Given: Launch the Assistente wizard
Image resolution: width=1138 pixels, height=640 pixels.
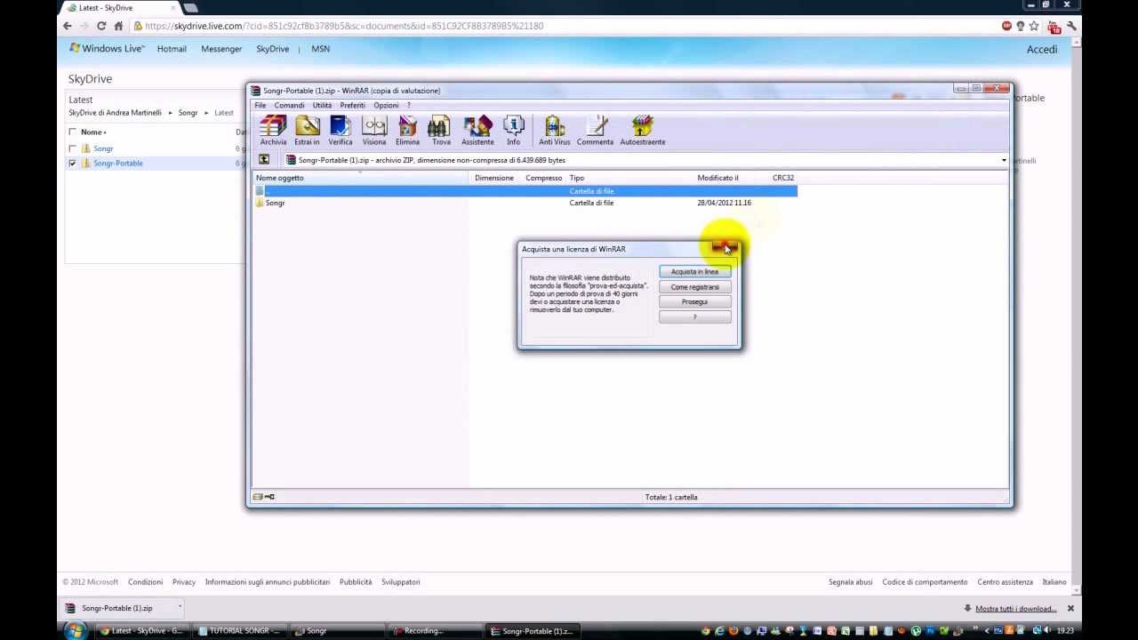Looking at the screenshot, I should pos(477,131).
